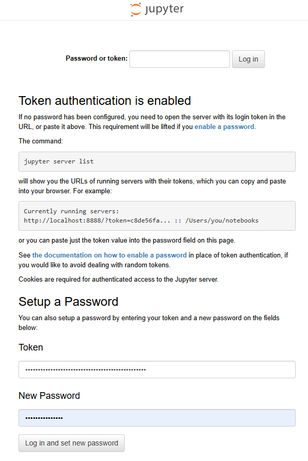
Task: Click the 'New Password' field label
Action: [x=49, y=396]
